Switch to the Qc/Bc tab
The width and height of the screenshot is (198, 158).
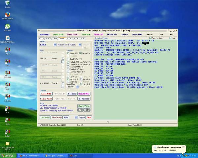tap(77, 39)
